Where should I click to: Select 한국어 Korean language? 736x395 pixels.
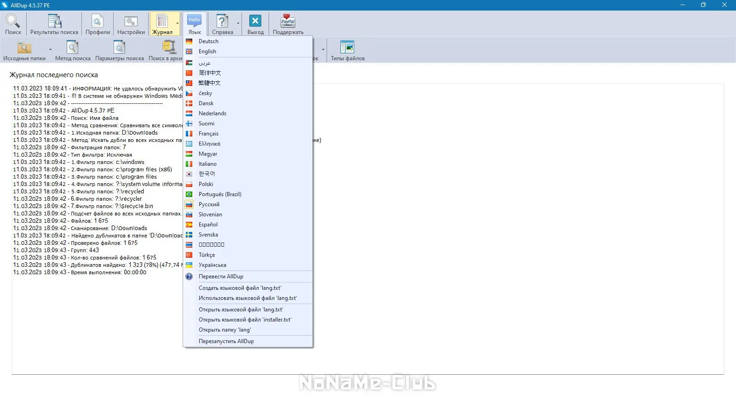tap(248, 174)
